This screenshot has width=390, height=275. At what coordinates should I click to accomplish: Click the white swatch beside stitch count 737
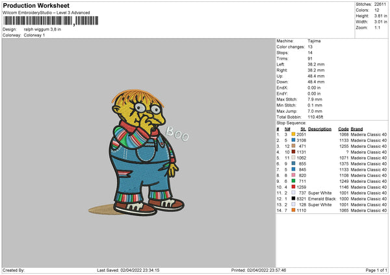coord(293,193)
